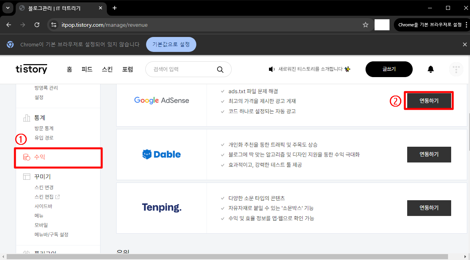
Task: Select the 통계 sidebar heading
Action: (x=40, y=118)
